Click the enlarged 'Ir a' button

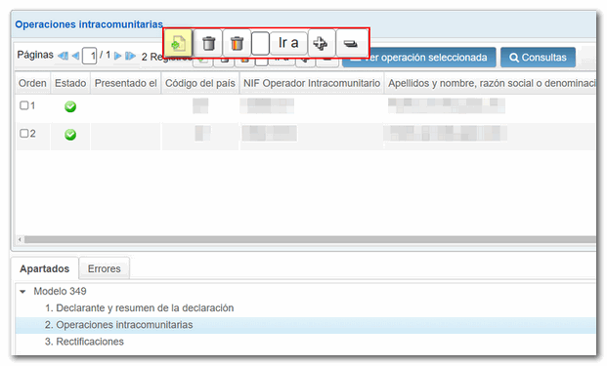tap(288, 43)
